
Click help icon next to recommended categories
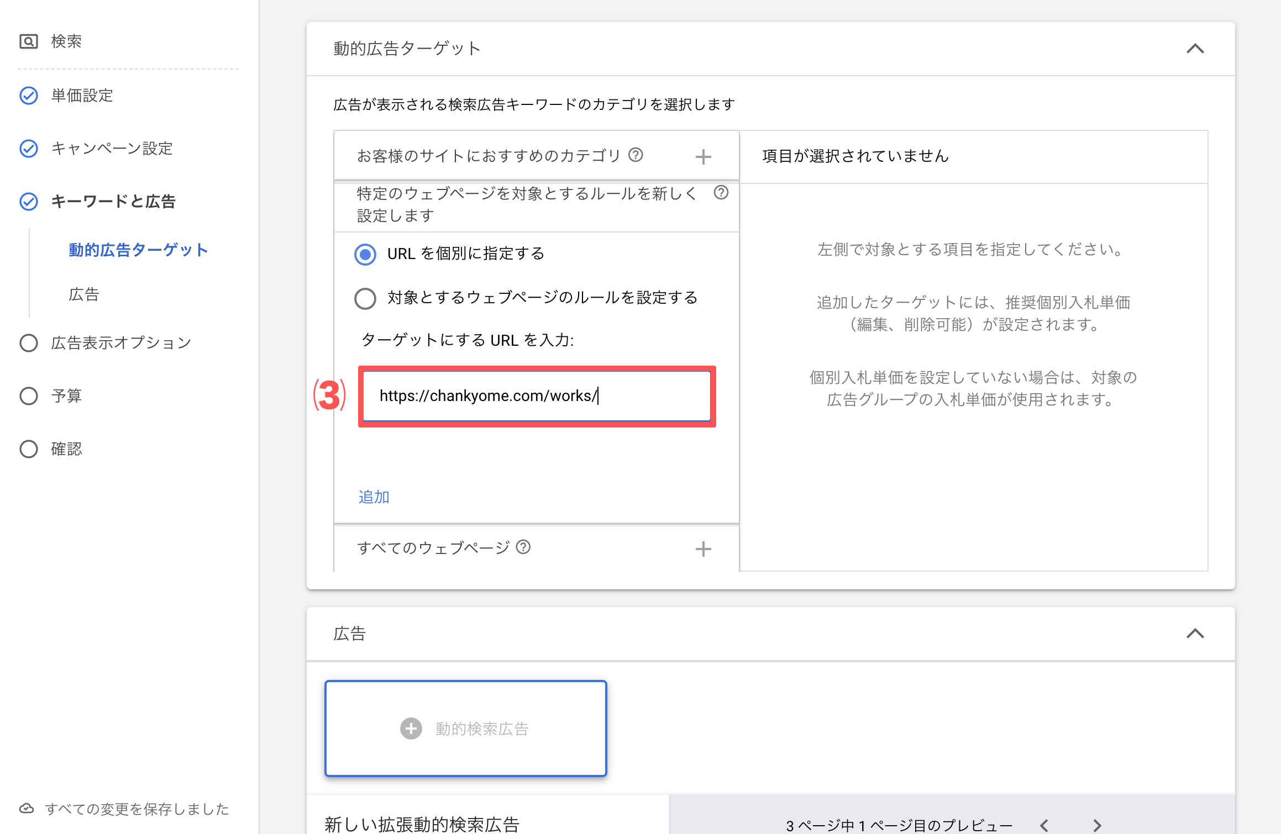(x=636, y=155)
